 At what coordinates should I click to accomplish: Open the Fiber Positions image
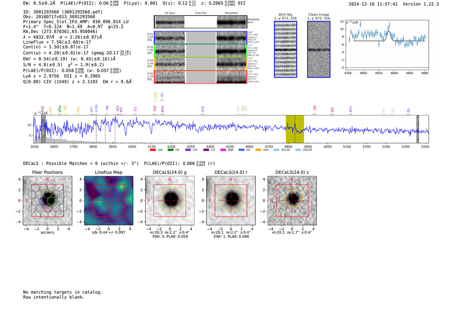(x=48, y=201)
